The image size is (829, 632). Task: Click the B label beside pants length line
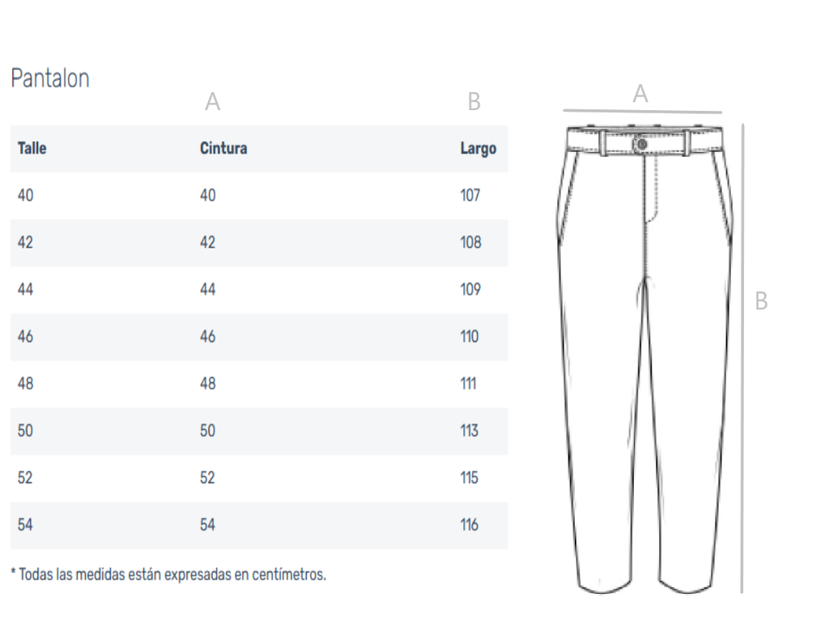pyautogui.click(x=761, y=301)
